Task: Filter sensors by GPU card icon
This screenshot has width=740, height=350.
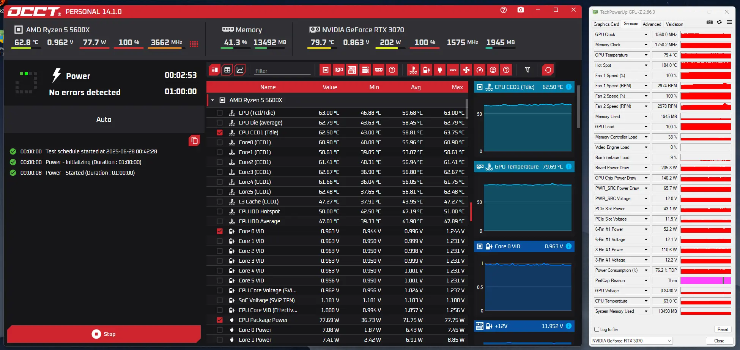Action: (339, 70)
